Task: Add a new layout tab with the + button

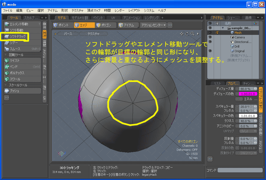Action: (x=162, y=18)
